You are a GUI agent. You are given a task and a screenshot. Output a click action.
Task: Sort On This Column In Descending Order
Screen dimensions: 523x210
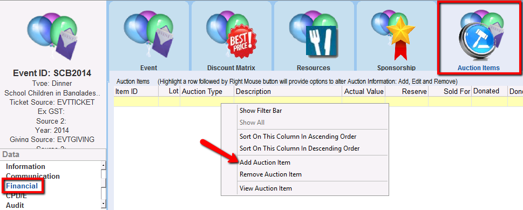pos(300,148)
